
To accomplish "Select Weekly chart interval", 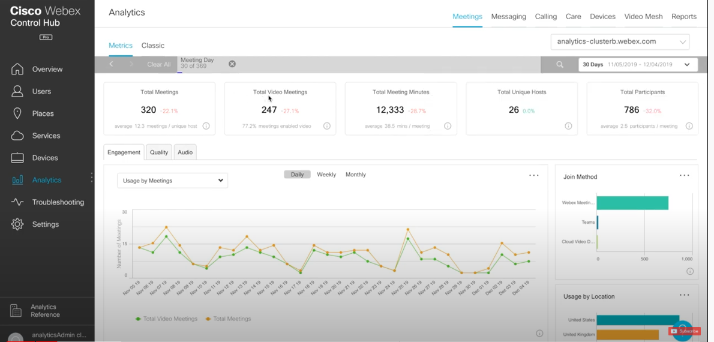I will click(326, 175).
